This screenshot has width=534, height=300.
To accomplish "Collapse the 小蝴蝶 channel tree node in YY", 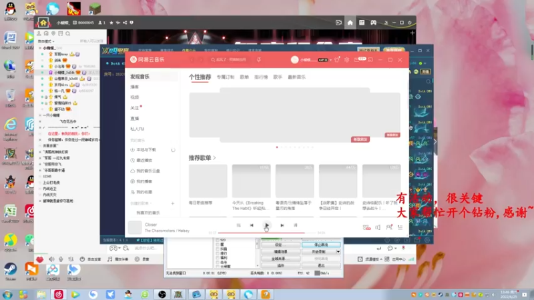I will click(40, 48).
